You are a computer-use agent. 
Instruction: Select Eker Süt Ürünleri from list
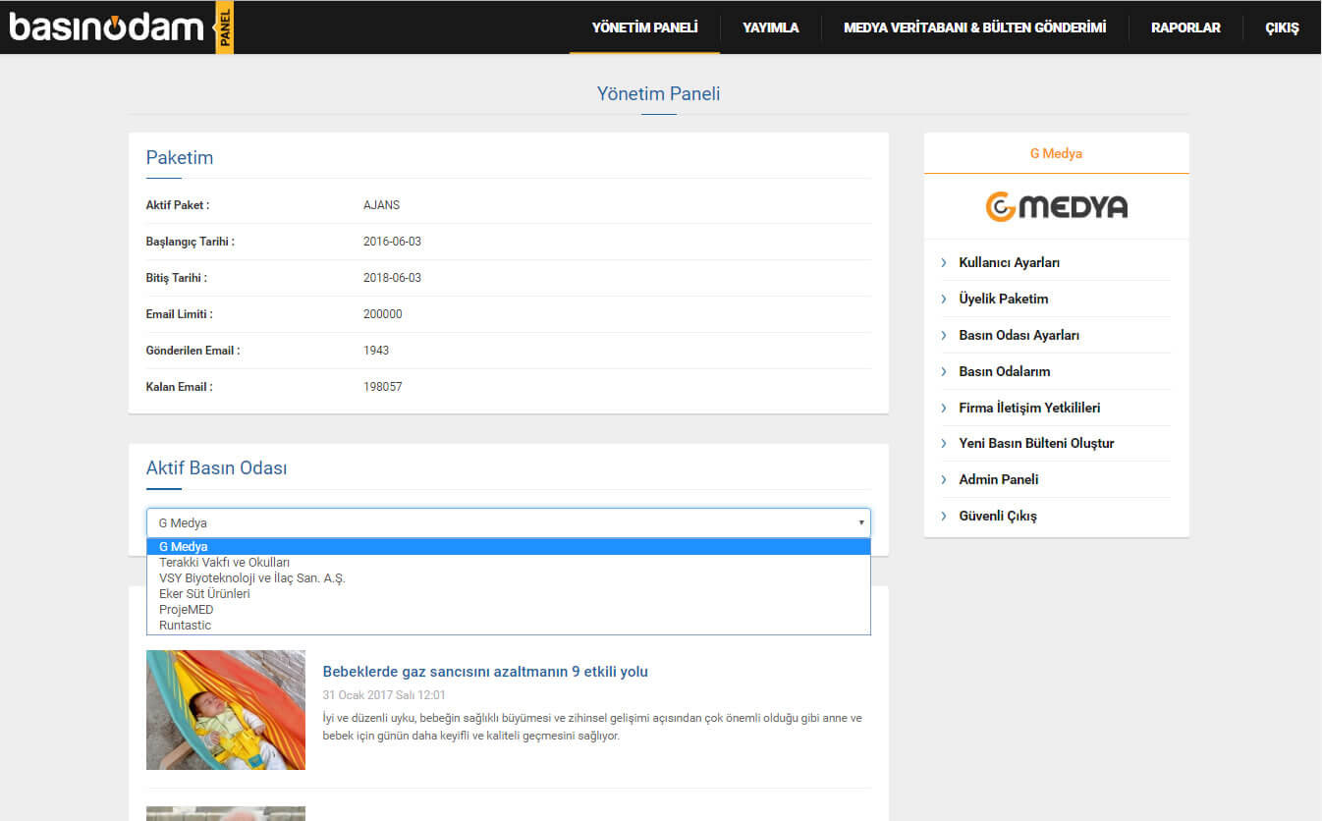204,594
